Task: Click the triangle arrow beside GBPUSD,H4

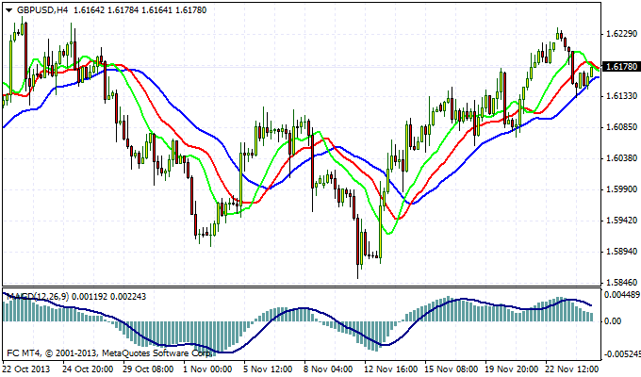Action: (8, 10)
